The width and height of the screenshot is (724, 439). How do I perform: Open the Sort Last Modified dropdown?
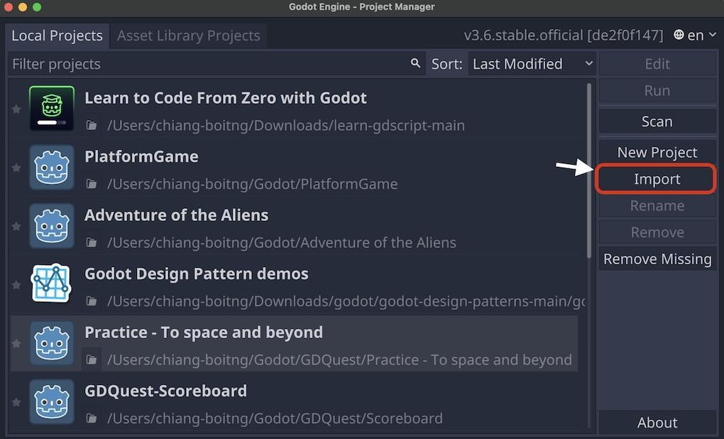pos(532,64)
